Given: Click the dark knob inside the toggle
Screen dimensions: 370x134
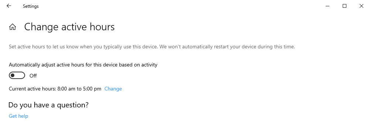Looking at the screenshot, I should (x=13, y=76).
